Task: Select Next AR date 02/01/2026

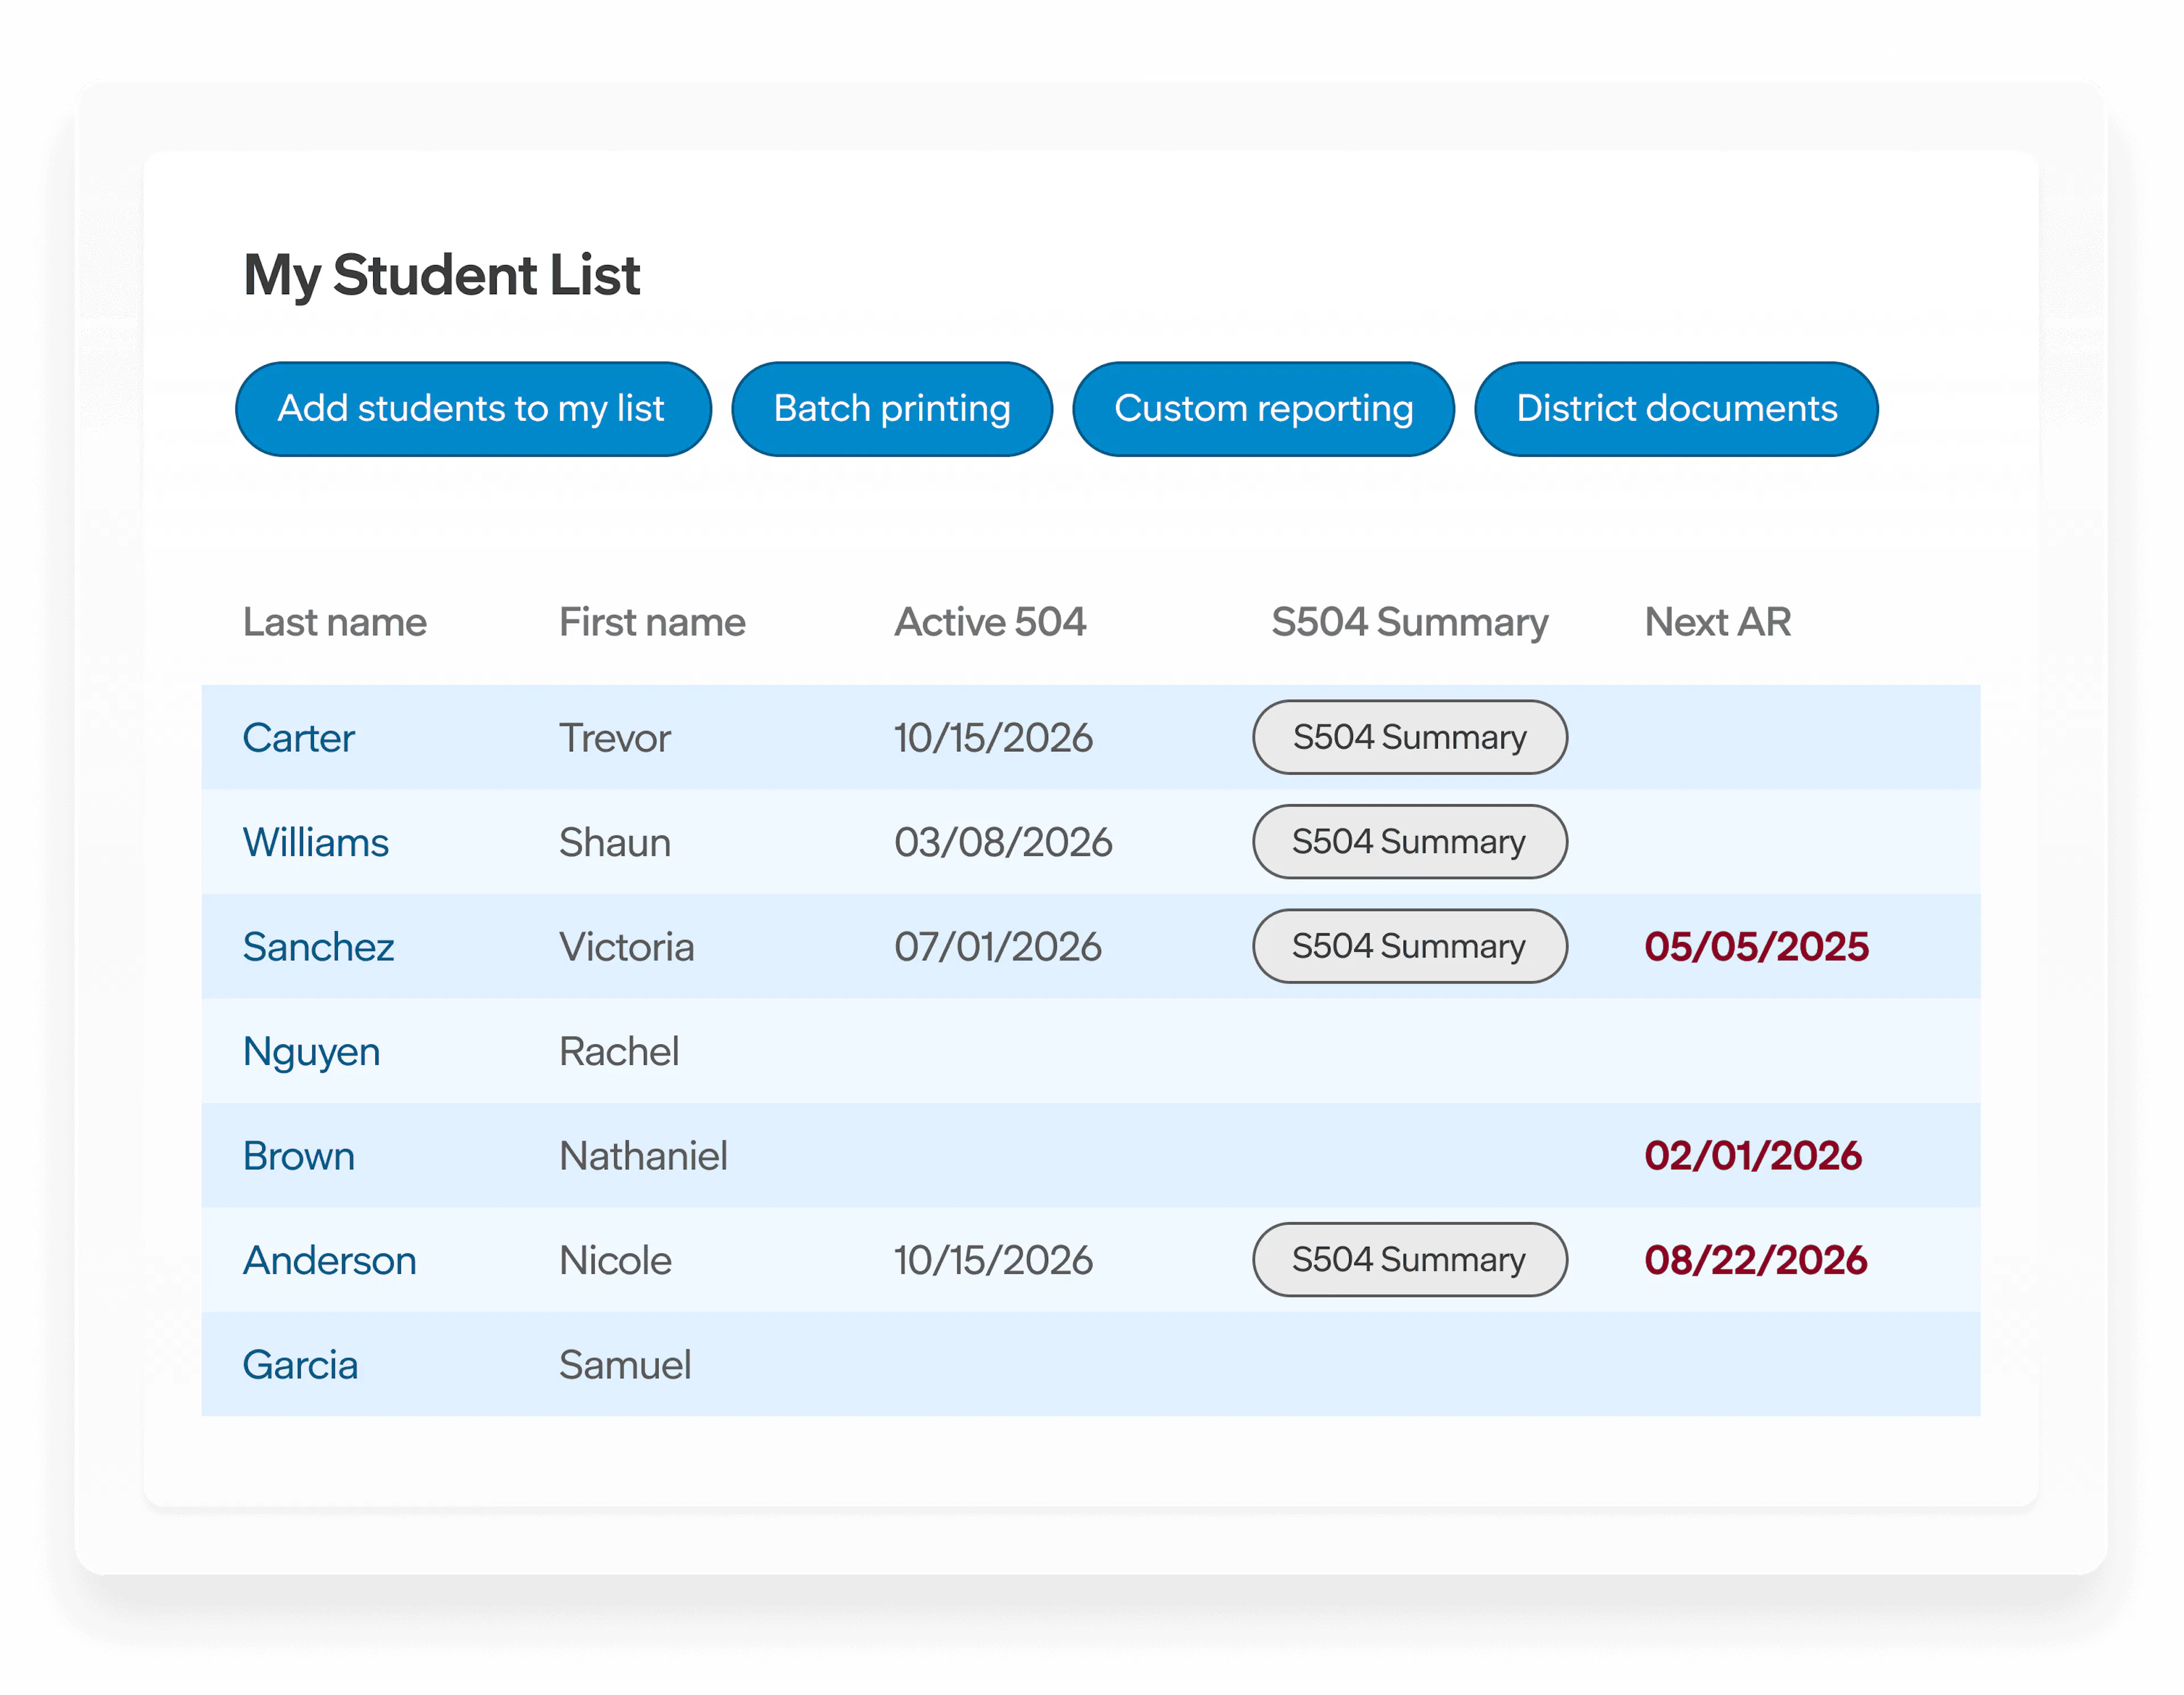Action: (1753, 1156)
